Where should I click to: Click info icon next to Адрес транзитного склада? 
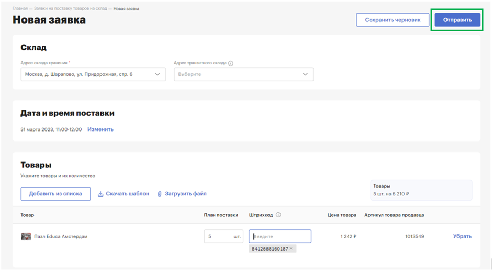pos(231,63)
